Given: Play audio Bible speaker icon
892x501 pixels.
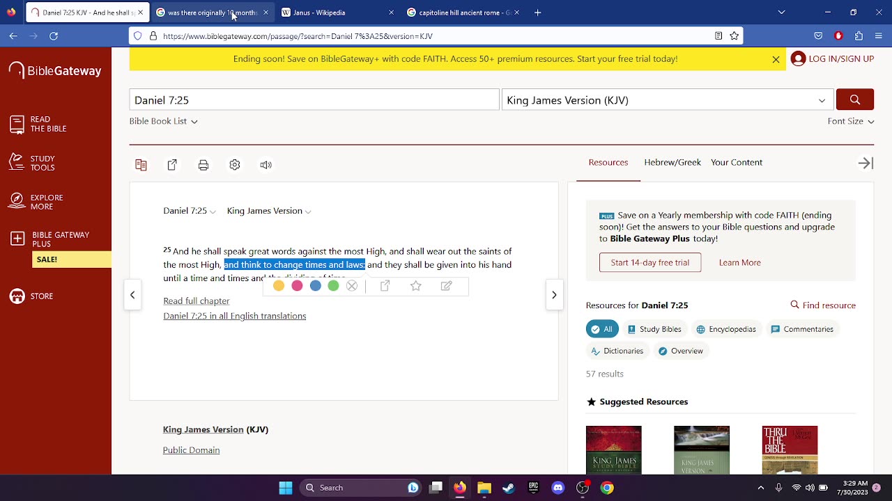Looking at the screenshot, I should coord(266,165).
